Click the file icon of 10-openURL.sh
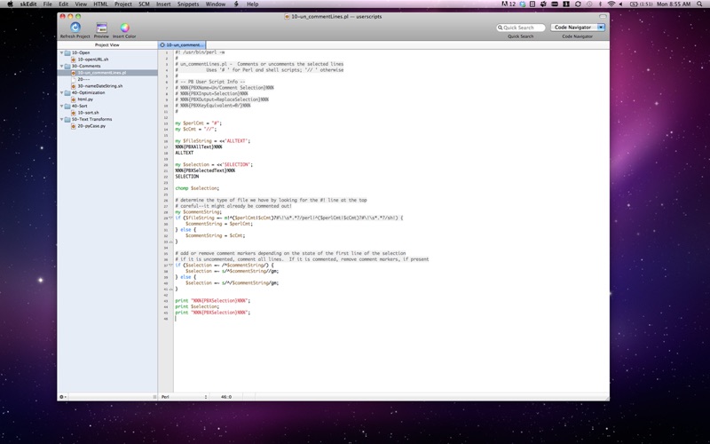The height and width of the screenshot is (444, 710). pyautogui.click(x=74, y=59)
